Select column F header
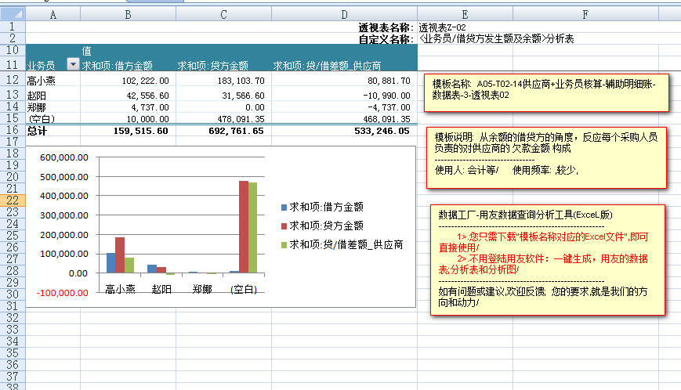Image resolution: width=681 pixels, height=390 pixels. coord(584,13)
